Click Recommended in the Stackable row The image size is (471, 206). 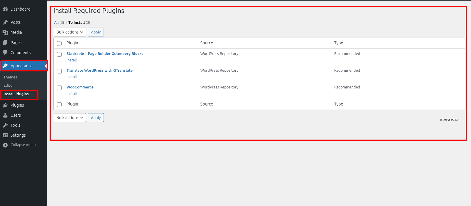(x=347, y=54)
